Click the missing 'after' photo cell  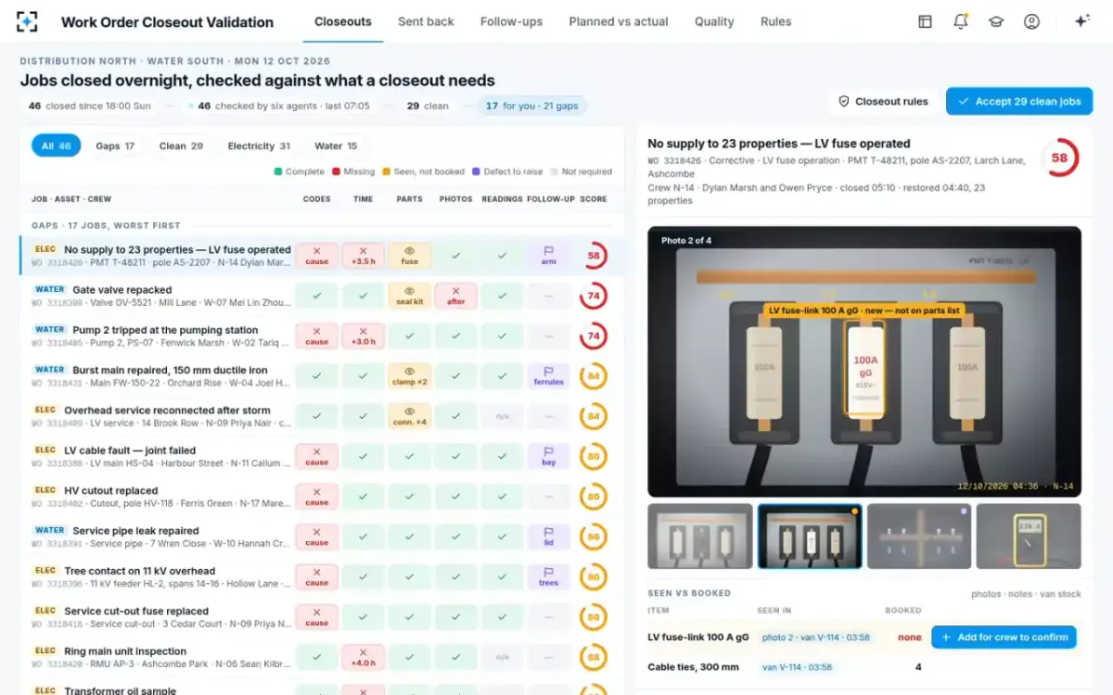click(x=455, y=296)
